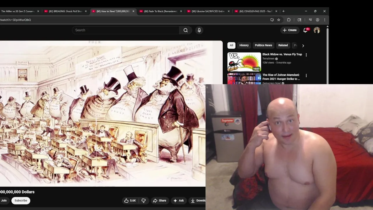Open options for Black Widow video
This screenshot has width=373, height=210.
[x=306, y=55]
